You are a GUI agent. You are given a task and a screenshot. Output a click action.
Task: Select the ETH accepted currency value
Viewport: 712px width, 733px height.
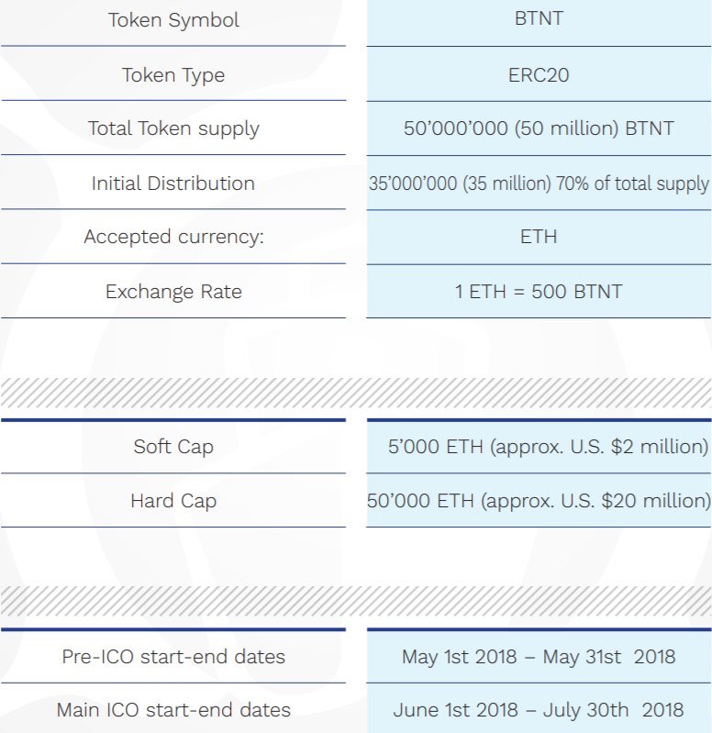(x=539, y=237)
